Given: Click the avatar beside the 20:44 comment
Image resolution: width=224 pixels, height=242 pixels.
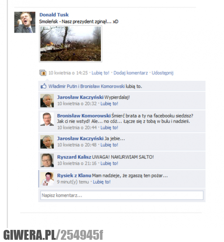Looking at the screenshot, I should tap(47, 119).
